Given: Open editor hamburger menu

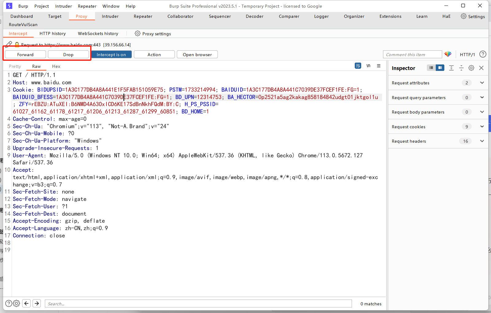Looking at the screenshot, I should click(x=379, y=66).
